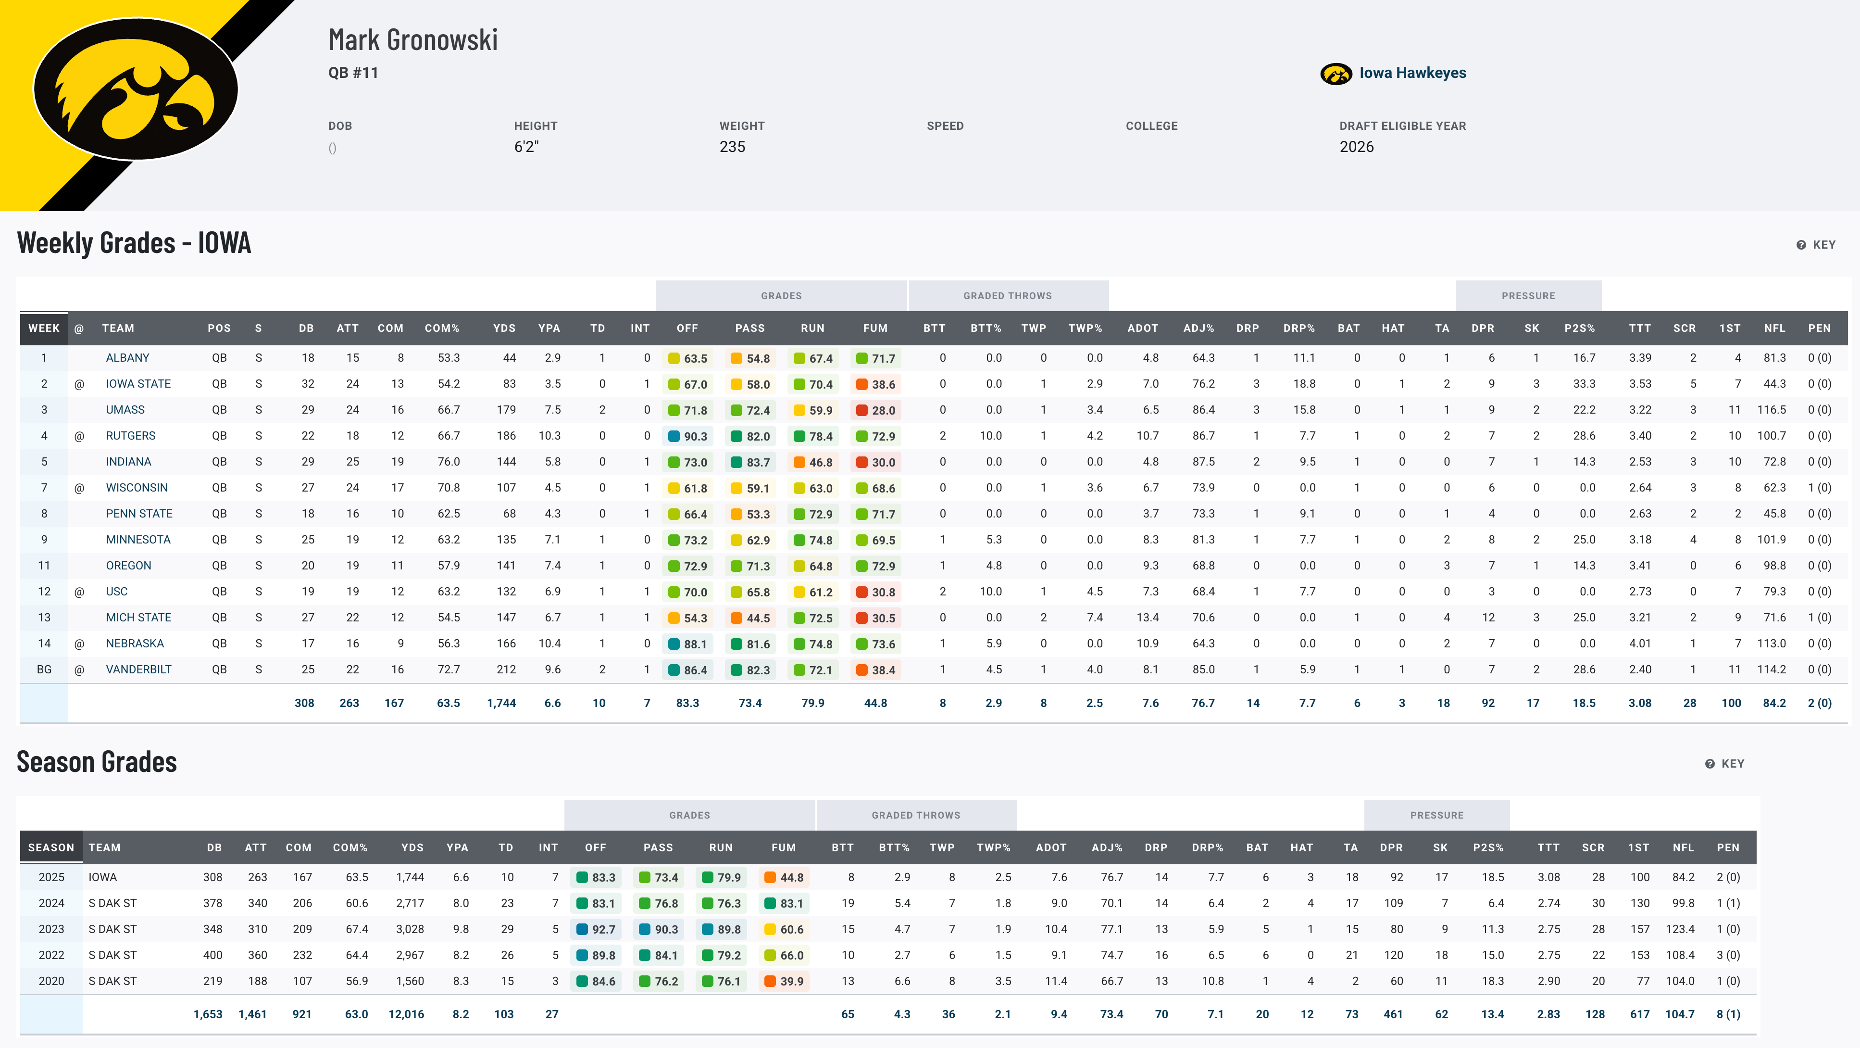The width and height of the screenshot is (1860, 1048).
Task: Click the large Iowa Hawkeyes logo
Action: [x=136, y=89]
